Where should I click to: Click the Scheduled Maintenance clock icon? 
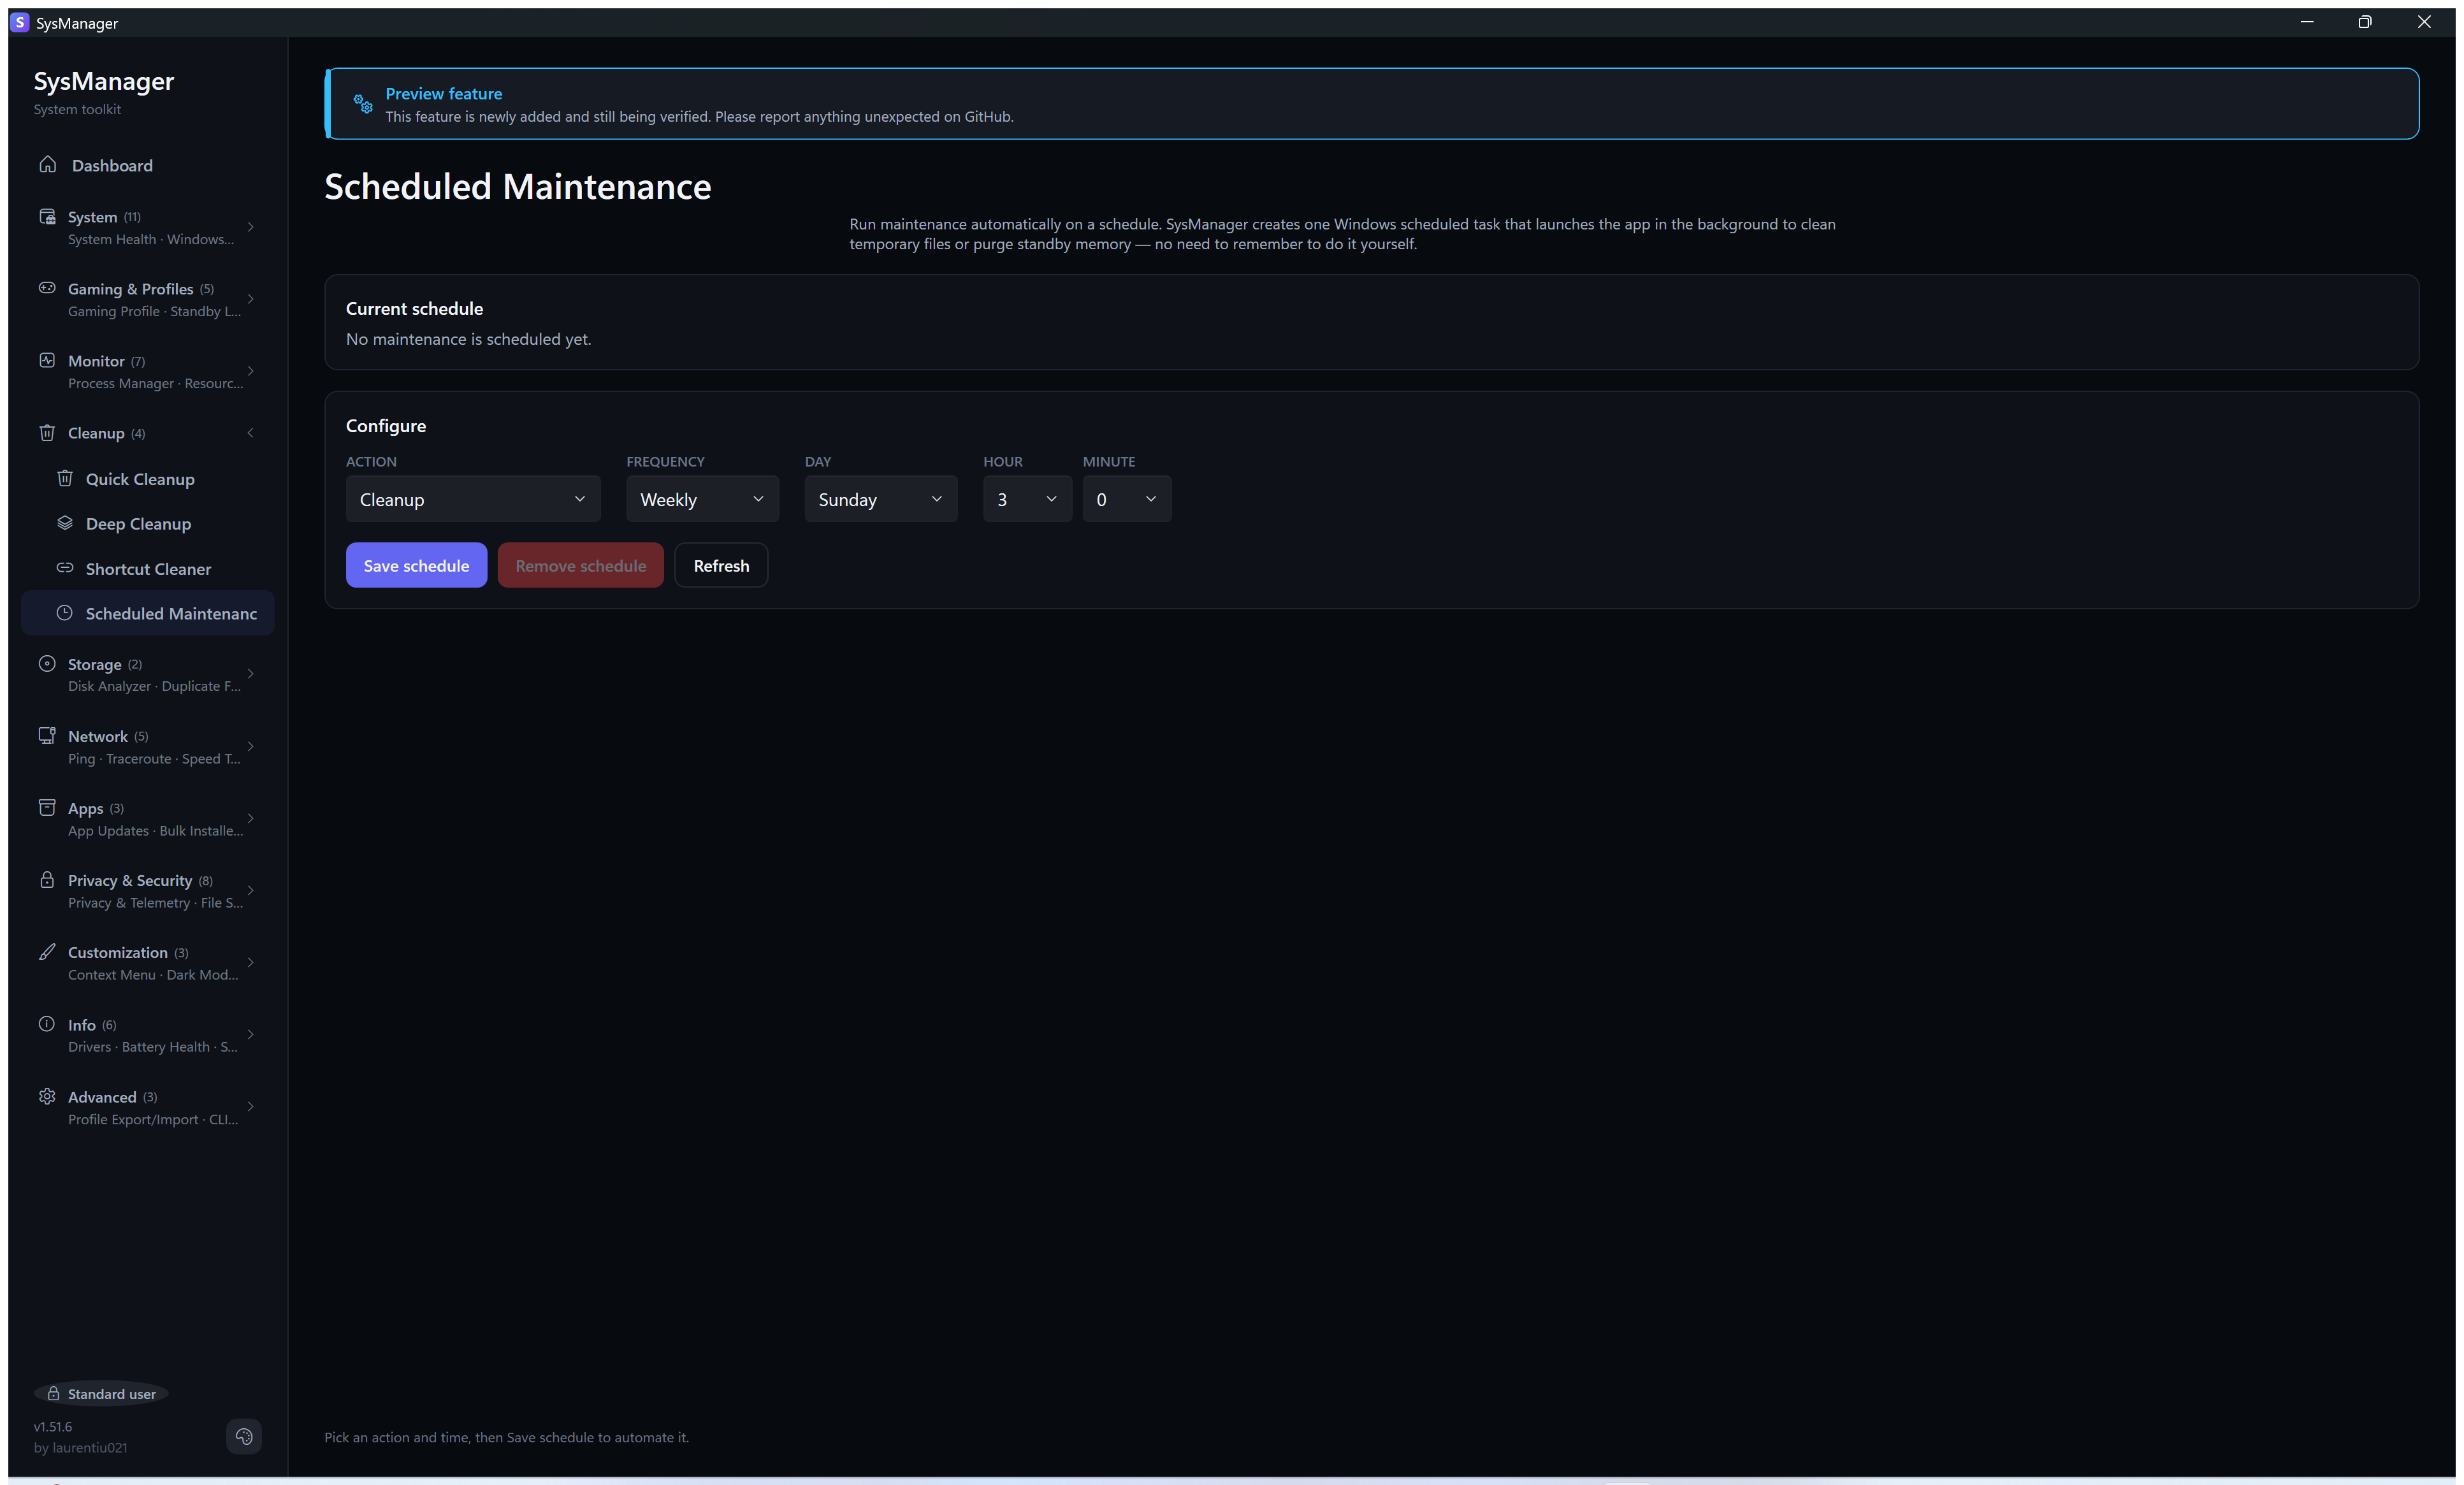pyautogui.click(x=65, y=613)
